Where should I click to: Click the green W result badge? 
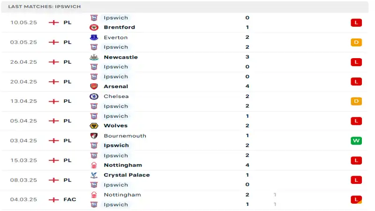(x=356, y=141)
